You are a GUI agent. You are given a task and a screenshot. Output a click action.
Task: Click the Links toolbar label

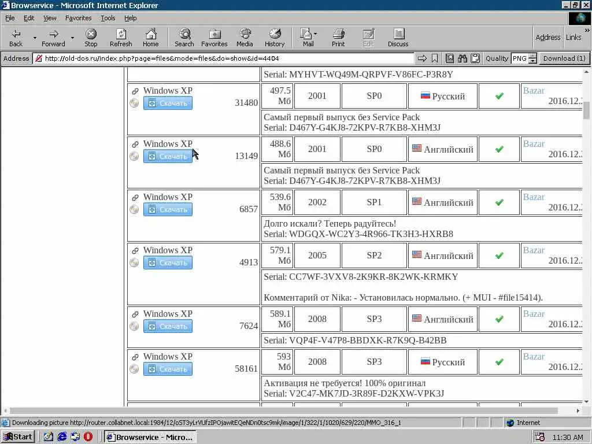pos(573,37)
